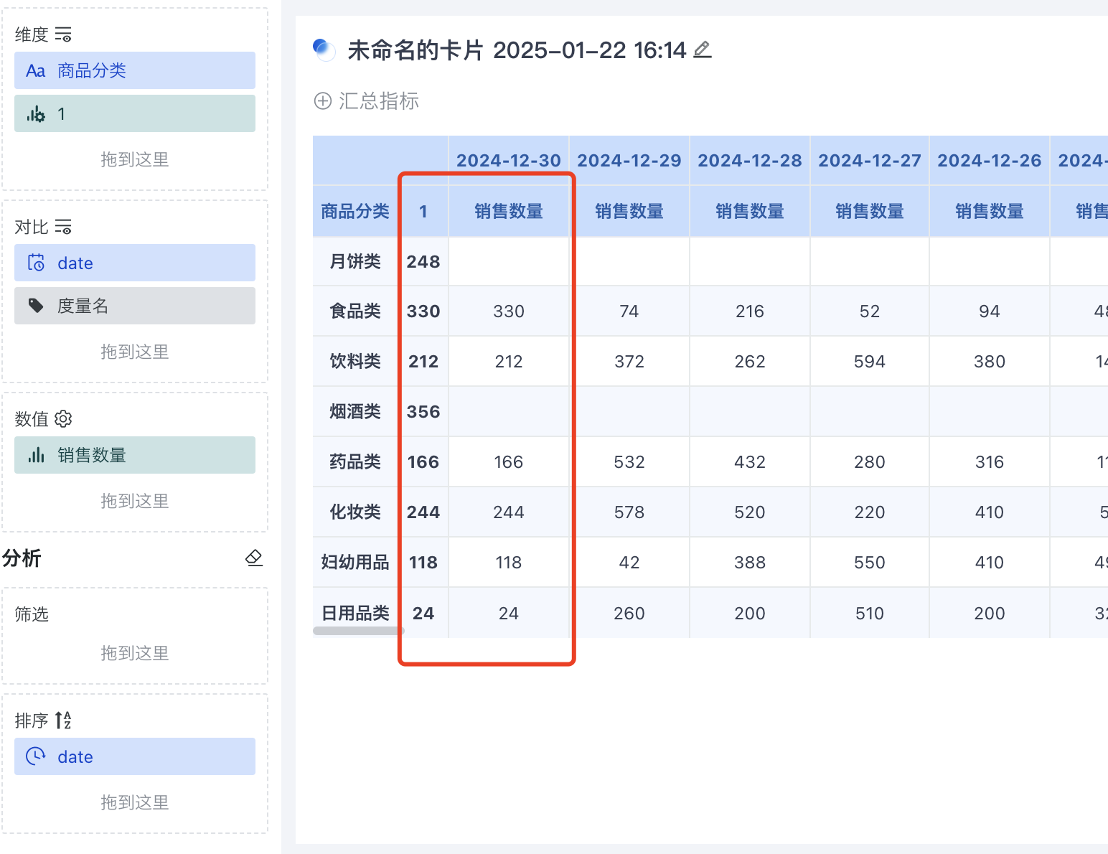Click the 排序 sort order icon
1108x854 pixels.
63,720
